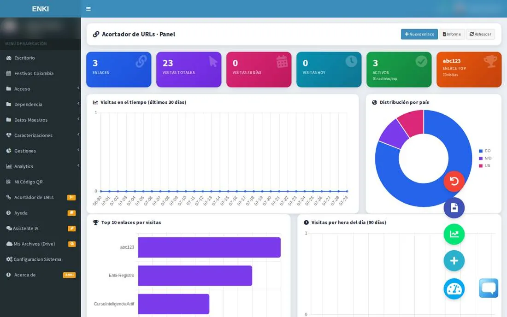Open Escritorio from the sidebar
The width and height of the screenshot is (507, 317).
click(41, 58)
